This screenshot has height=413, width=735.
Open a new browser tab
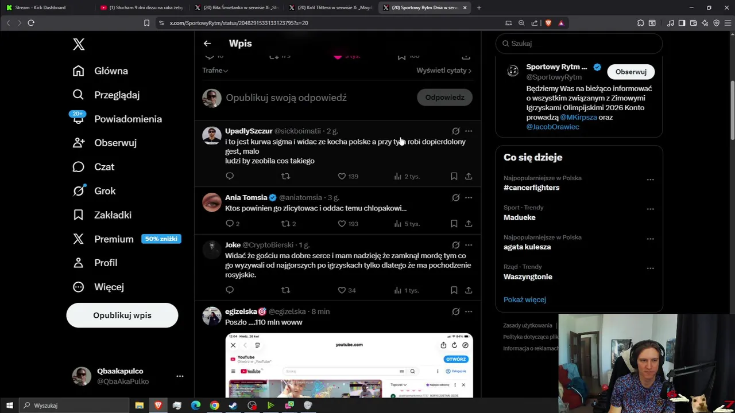pos(479,7)
